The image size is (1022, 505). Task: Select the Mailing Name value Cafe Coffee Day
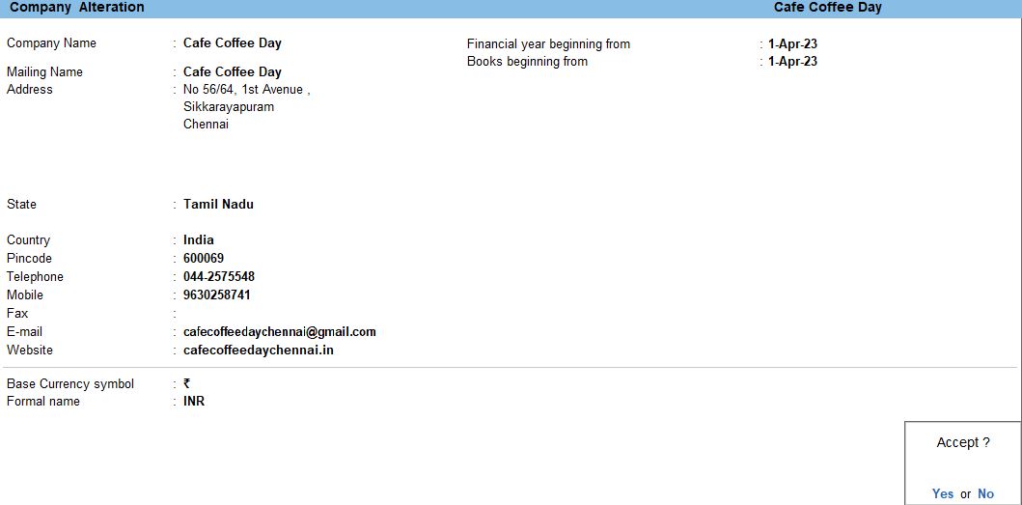click(x=232, y=71)
